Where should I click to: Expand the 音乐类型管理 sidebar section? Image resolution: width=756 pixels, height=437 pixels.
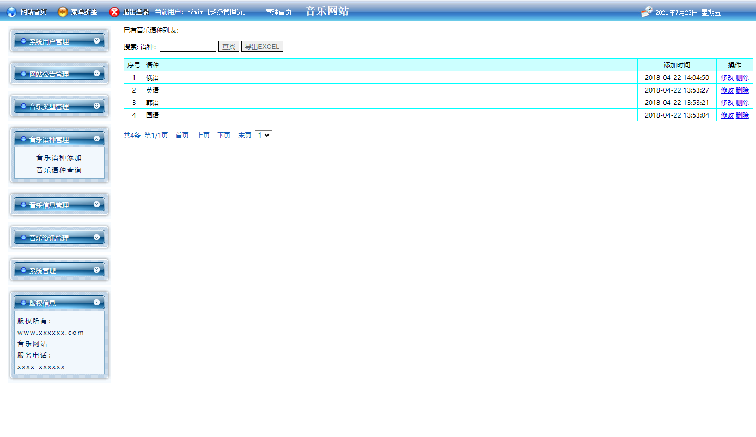[x=59, y=106]
